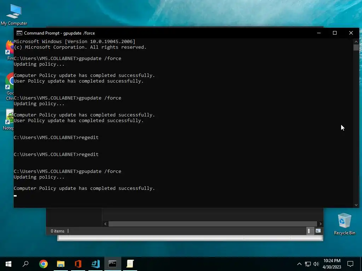362x271 pixels.
Task: Open File Explorer from the taskbar
Action: (x=61, y=264)
